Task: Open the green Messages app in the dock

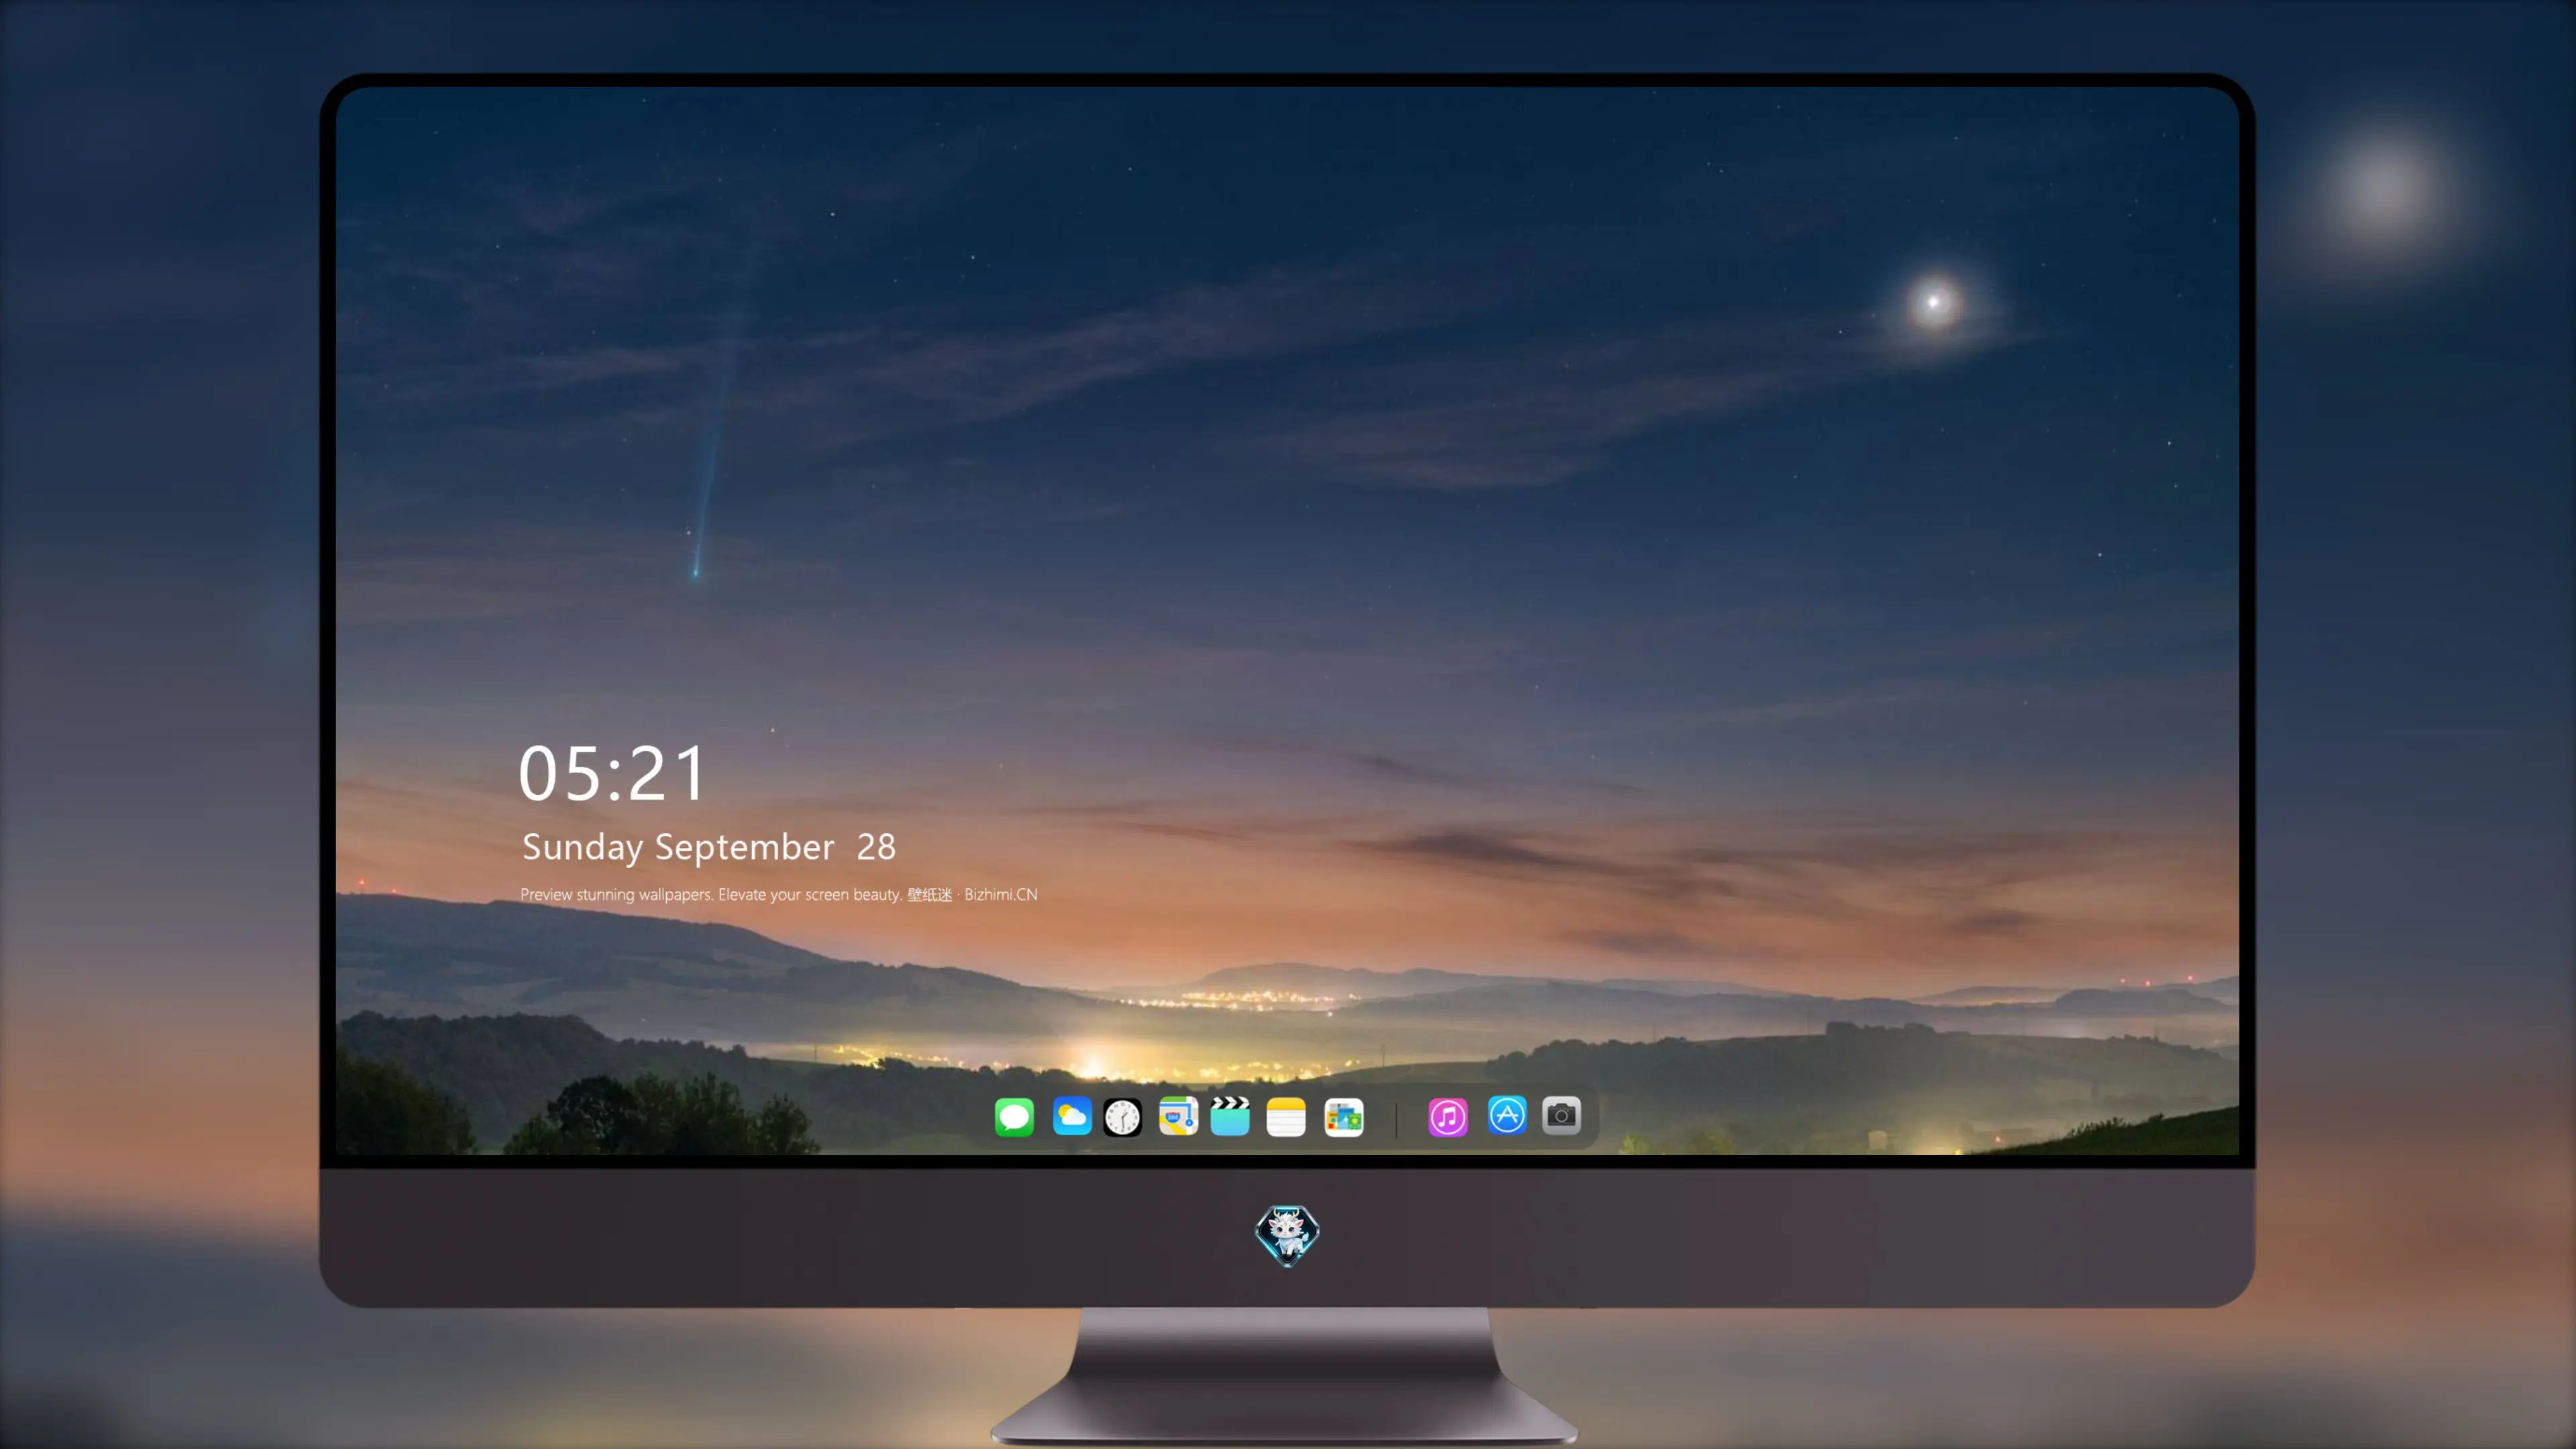Action: 1014,1117
